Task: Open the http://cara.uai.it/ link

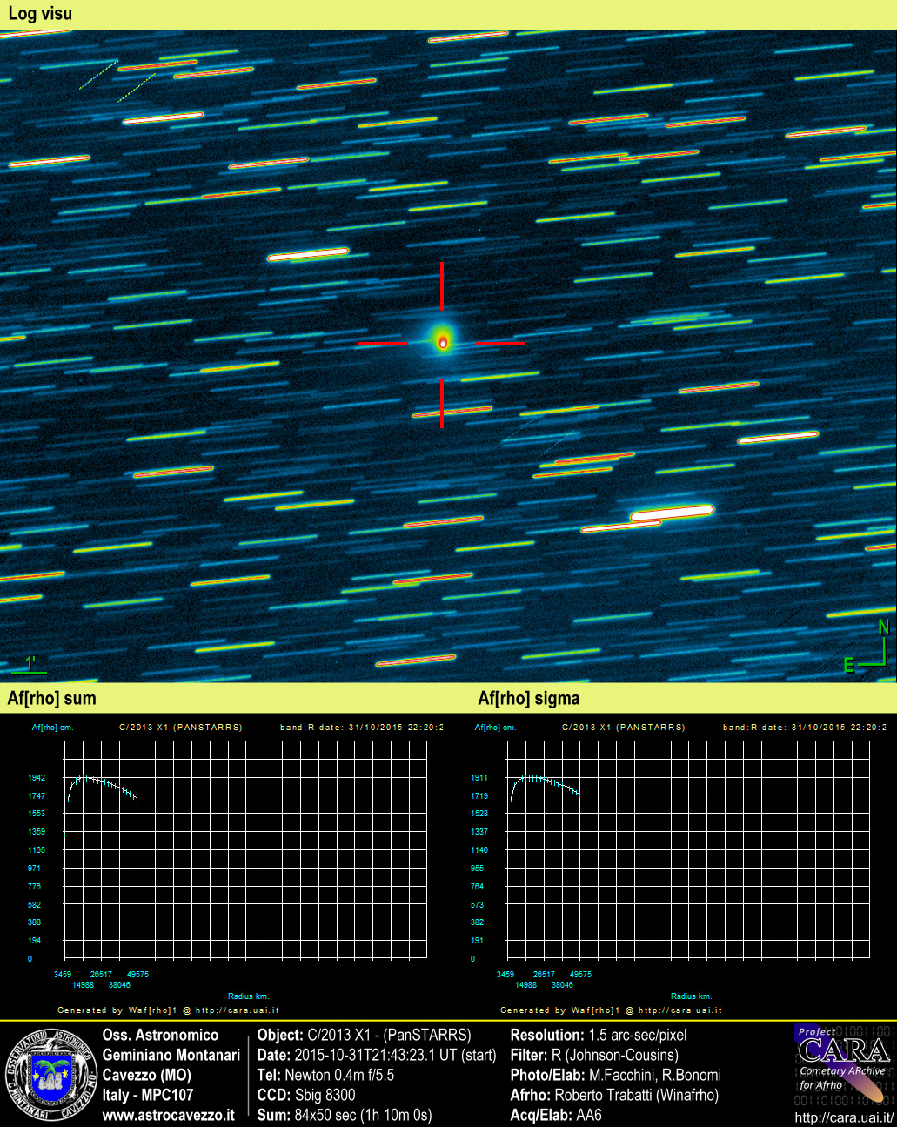Action: pyautogui.click(x=844, y=1117)
